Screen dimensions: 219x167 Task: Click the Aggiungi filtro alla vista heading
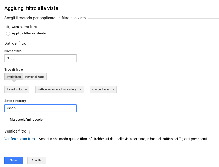pyautogui.click(x=31, y=8)
